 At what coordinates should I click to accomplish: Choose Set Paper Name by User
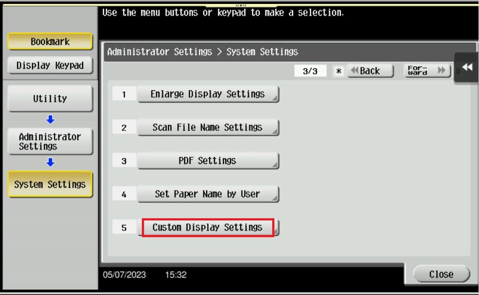(x=208, y=194)
